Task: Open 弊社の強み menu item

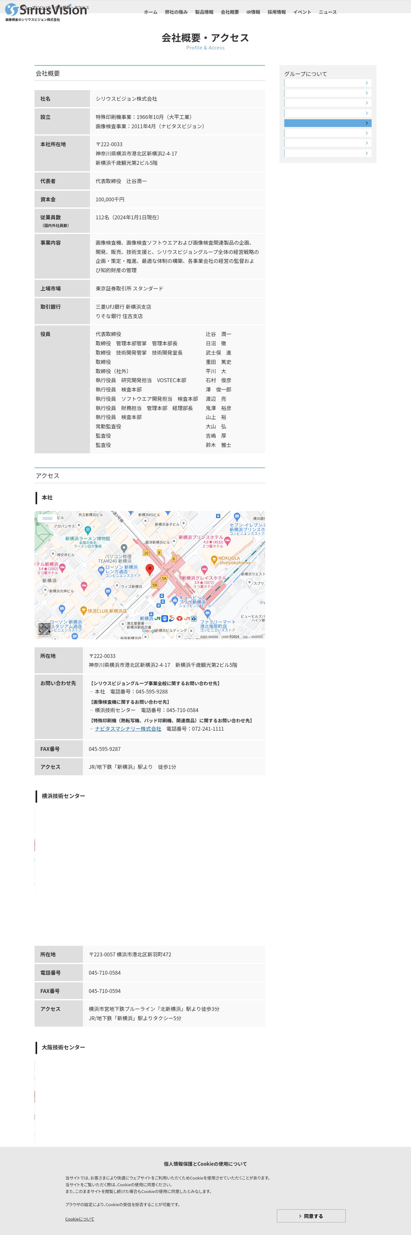Action: click(176, 12)
